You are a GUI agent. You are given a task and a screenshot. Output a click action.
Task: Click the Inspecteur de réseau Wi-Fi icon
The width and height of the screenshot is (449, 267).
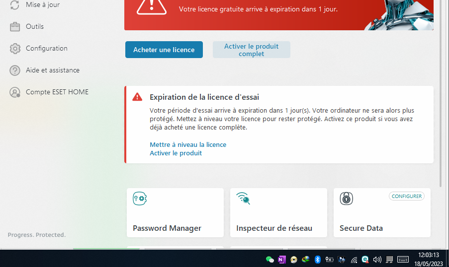point(243,198)
